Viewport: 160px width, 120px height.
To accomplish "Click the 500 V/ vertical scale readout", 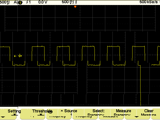I will [x=69, y=2].
